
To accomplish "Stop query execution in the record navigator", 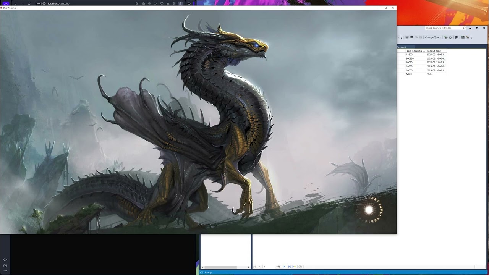I will 300,267.
